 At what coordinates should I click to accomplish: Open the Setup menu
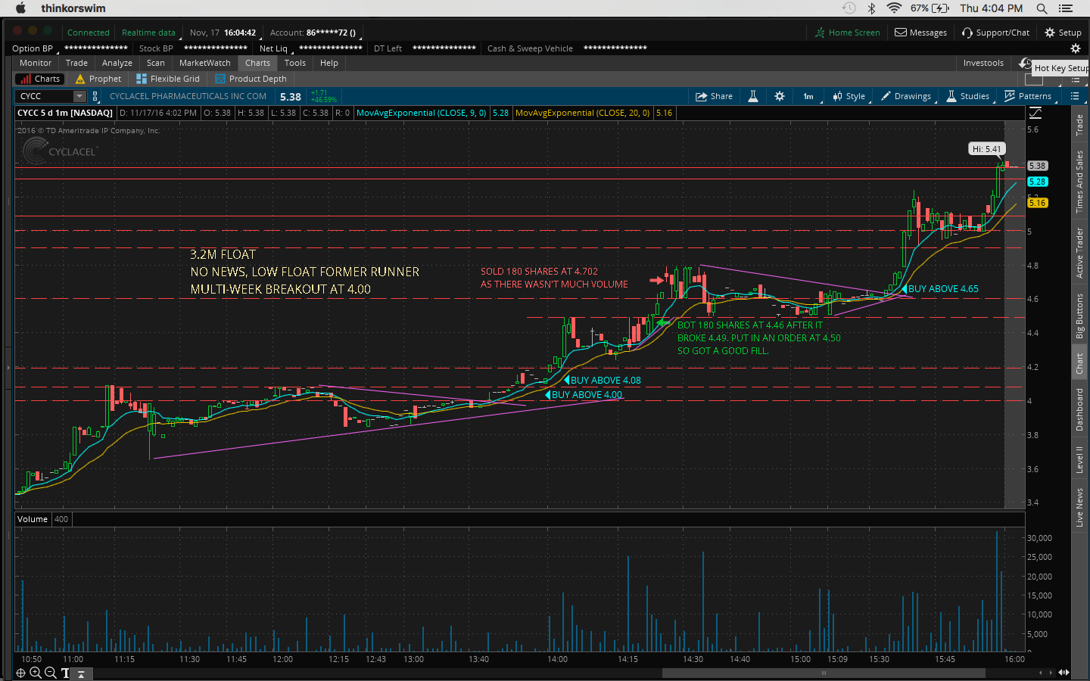point(1063,33)
